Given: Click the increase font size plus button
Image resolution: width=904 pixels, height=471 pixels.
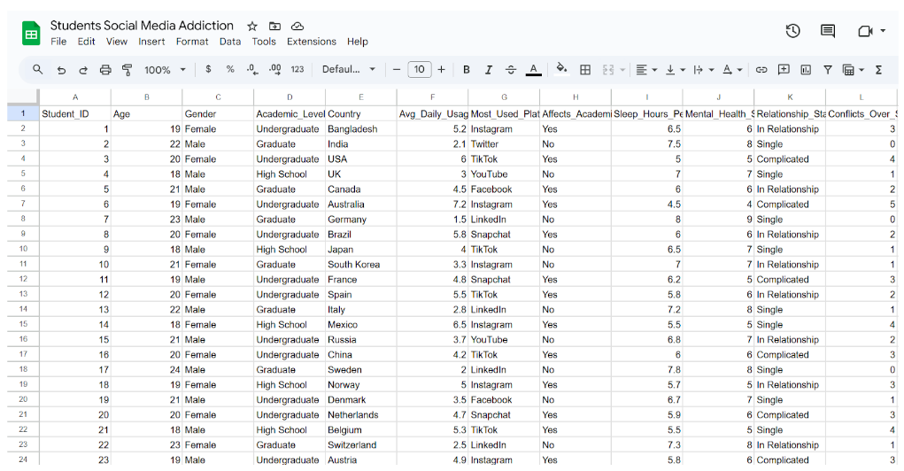Looking at the screenshot, I should tap(441, 69).
